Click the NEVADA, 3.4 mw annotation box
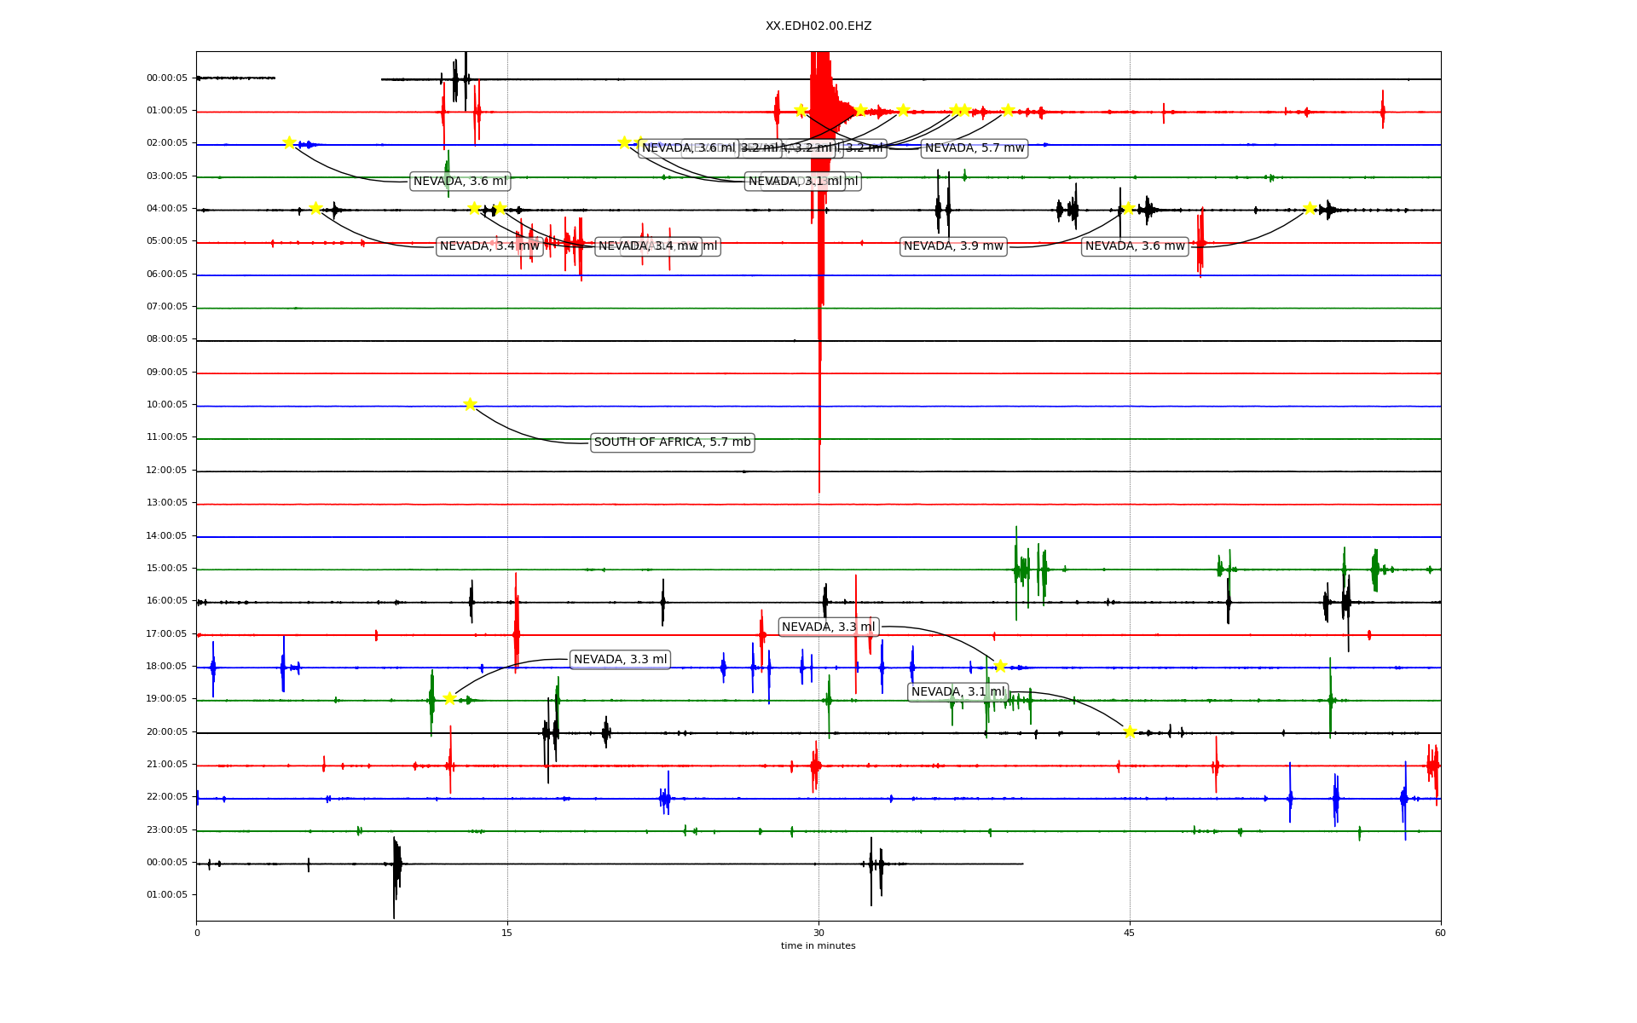The width and height of the screenshot is (1637, 1023). [489, 246]
